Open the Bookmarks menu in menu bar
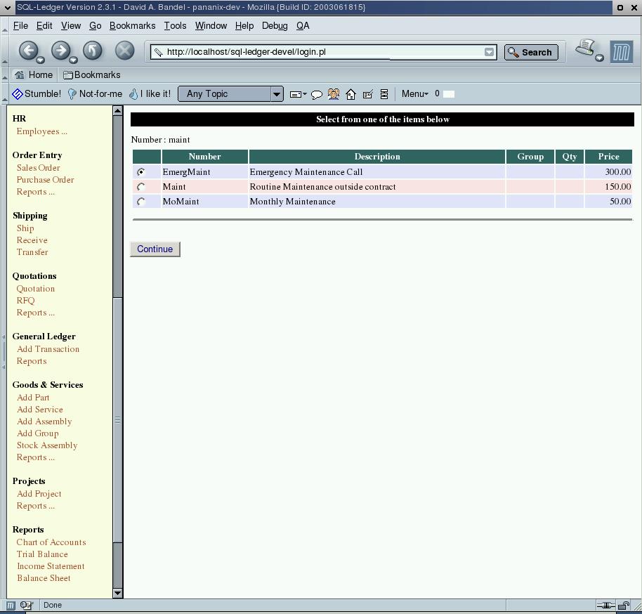This screenshot has width=642, height=614. 132,25
